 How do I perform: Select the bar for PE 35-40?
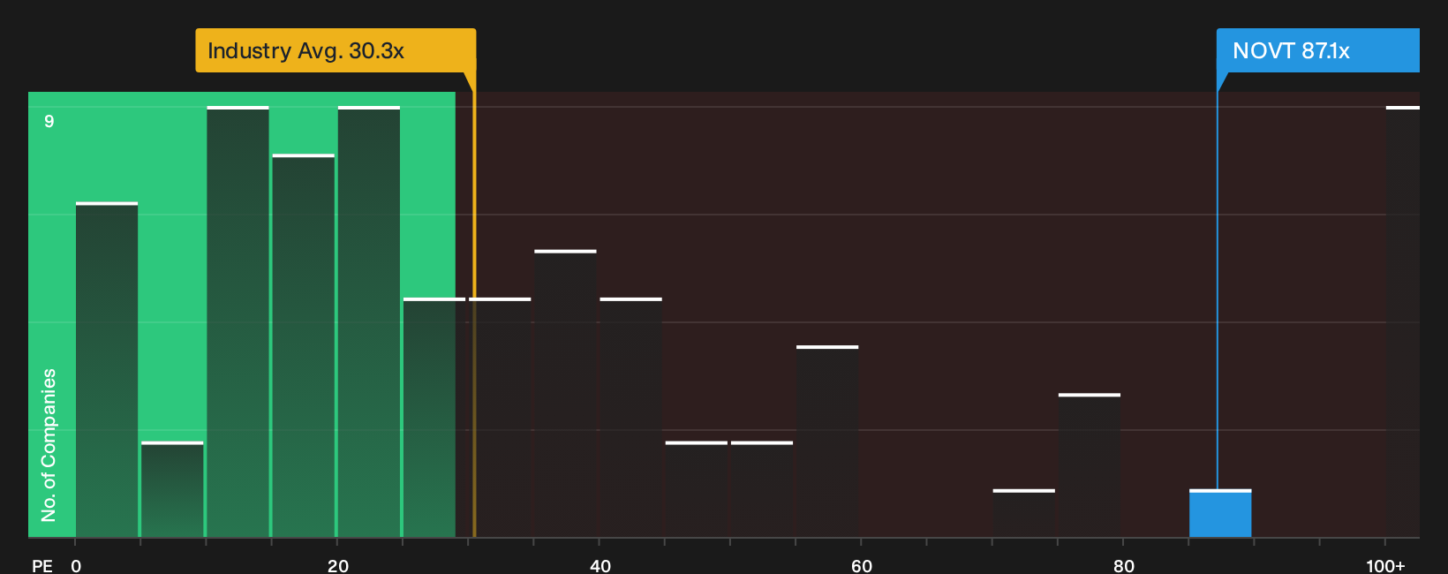[565, 394]
